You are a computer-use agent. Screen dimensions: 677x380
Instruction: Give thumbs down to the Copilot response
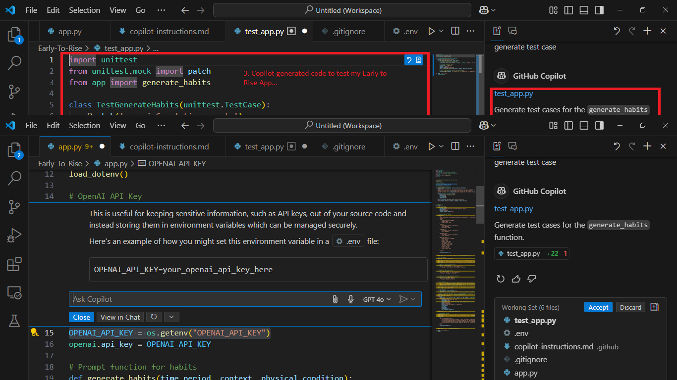click(532, 279)
